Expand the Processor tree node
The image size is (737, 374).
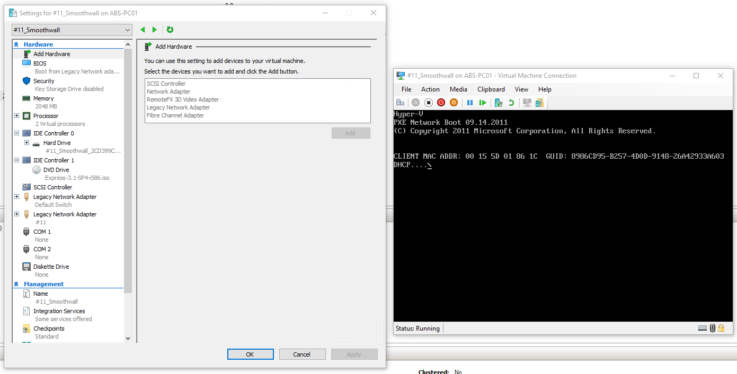coord(16,116)
